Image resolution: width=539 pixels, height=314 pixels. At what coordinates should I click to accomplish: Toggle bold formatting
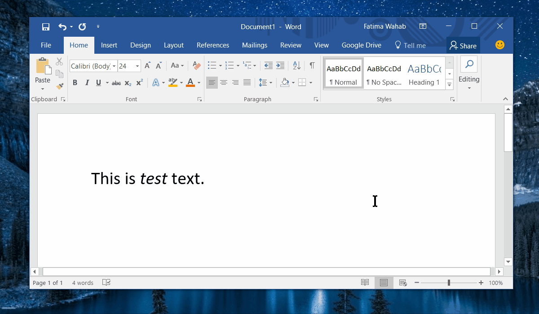point(75,82)
